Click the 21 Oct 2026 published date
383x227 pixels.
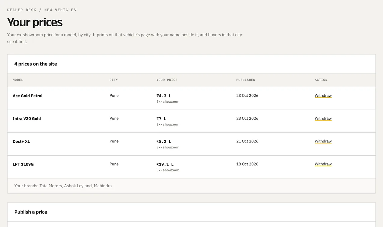[x=247, y=141]
